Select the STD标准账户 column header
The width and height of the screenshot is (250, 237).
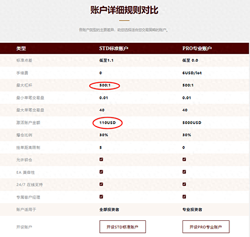(114, 49)
